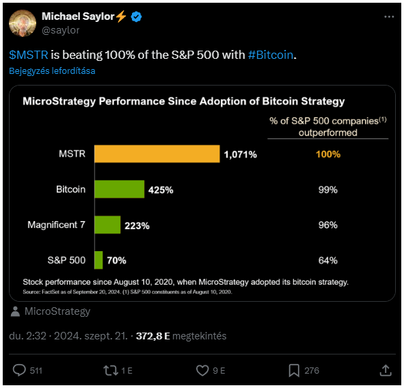The height and width of the screenshot is (388, 404).
Task: Open the du. 2:32 2024. szept. 21. timestamp
Action: 68,336
